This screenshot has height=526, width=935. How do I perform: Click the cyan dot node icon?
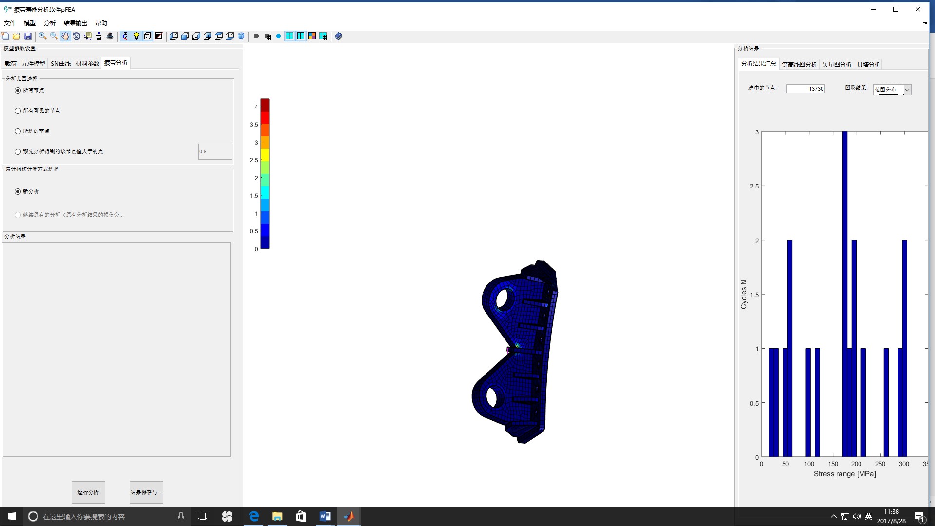tap(279, 36)
